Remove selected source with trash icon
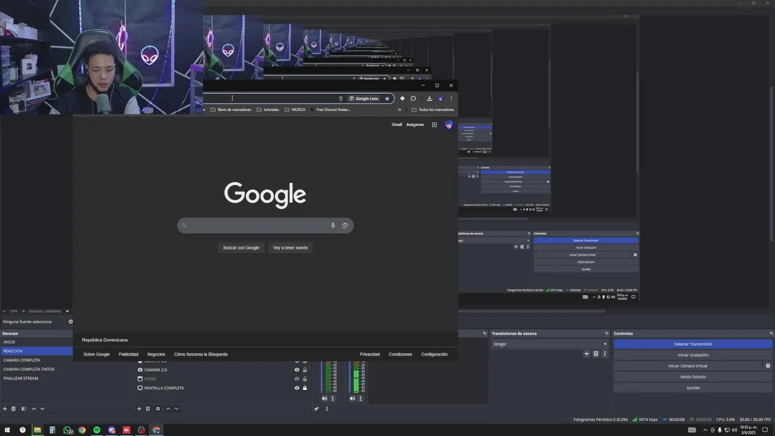Image resolution: width=775 pixels, height=436 pixels. click(x=148, y=409)
